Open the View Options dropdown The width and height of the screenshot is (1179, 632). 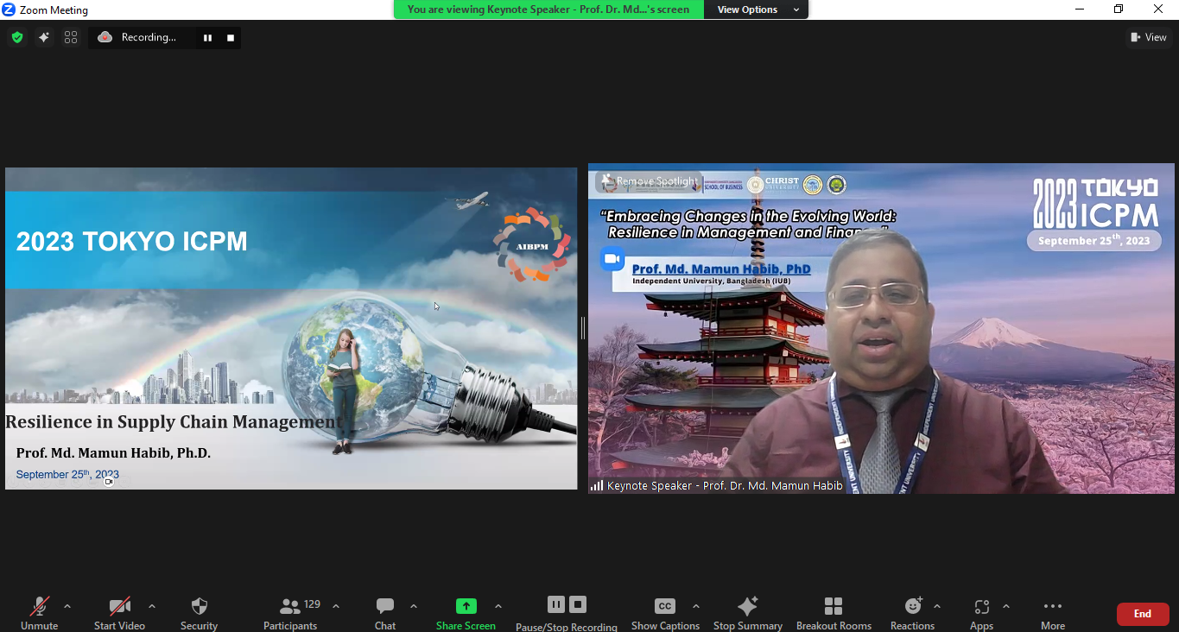point(755,9)
